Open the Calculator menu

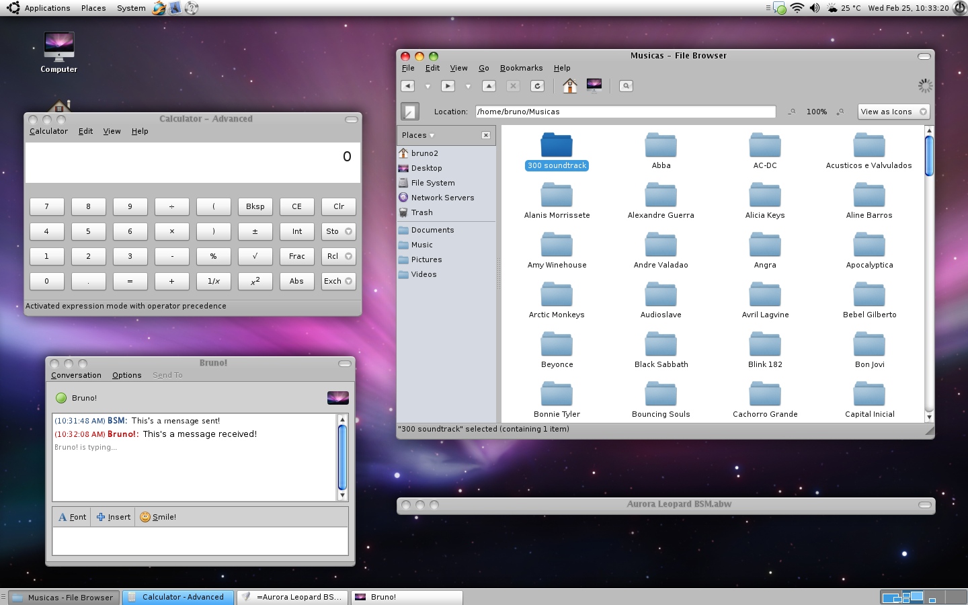coord(48,131)
